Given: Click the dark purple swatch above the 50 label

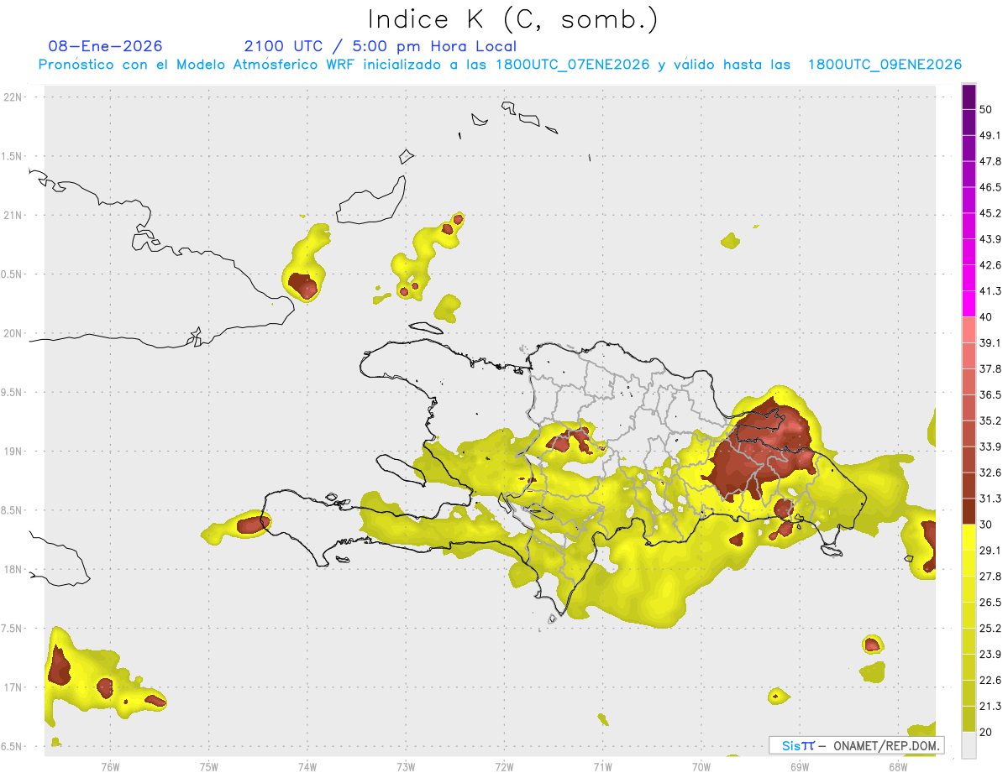Looking at the screenshot, I should click(969, 97).
